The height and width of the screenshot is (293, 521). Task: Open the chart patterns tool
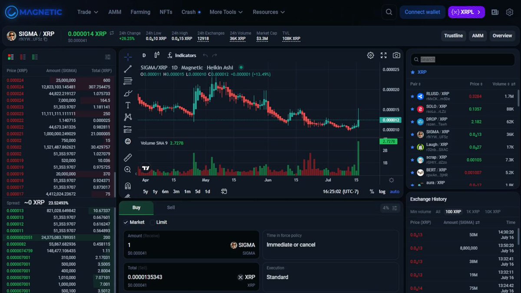point(128,117)
